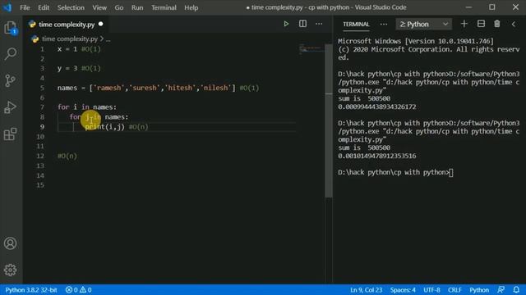
Task: Select the TERMINAL panel tab
Action: point(356,24)
